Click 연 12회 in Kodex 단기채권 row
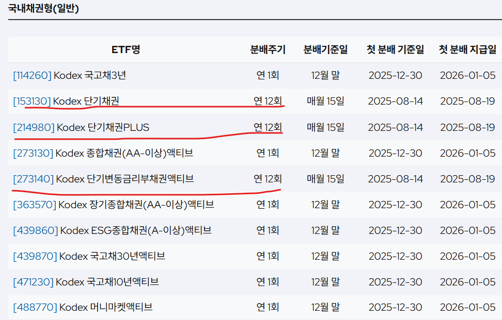Viewport: 502px width, 320px height. (268, 101)
